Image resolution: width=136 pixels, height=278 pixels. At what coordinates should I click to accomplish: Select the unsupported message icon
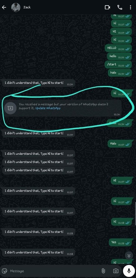10,108
